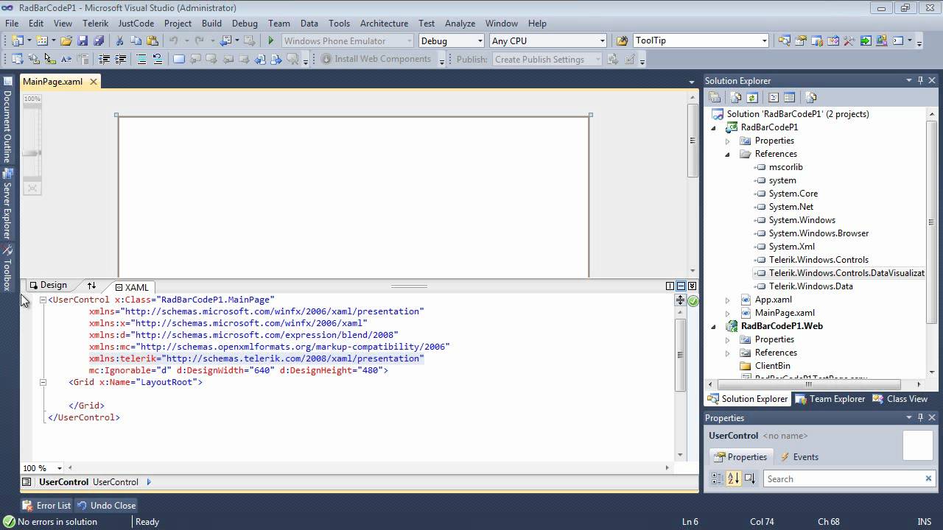Open the Error List panel
Image resolution: width=943 pixels, height=530 pixels.
[46, 506]
